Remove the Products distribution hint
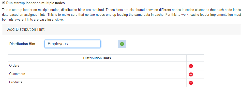The height and width of the screenshot is (93, 242). point(191,83)
